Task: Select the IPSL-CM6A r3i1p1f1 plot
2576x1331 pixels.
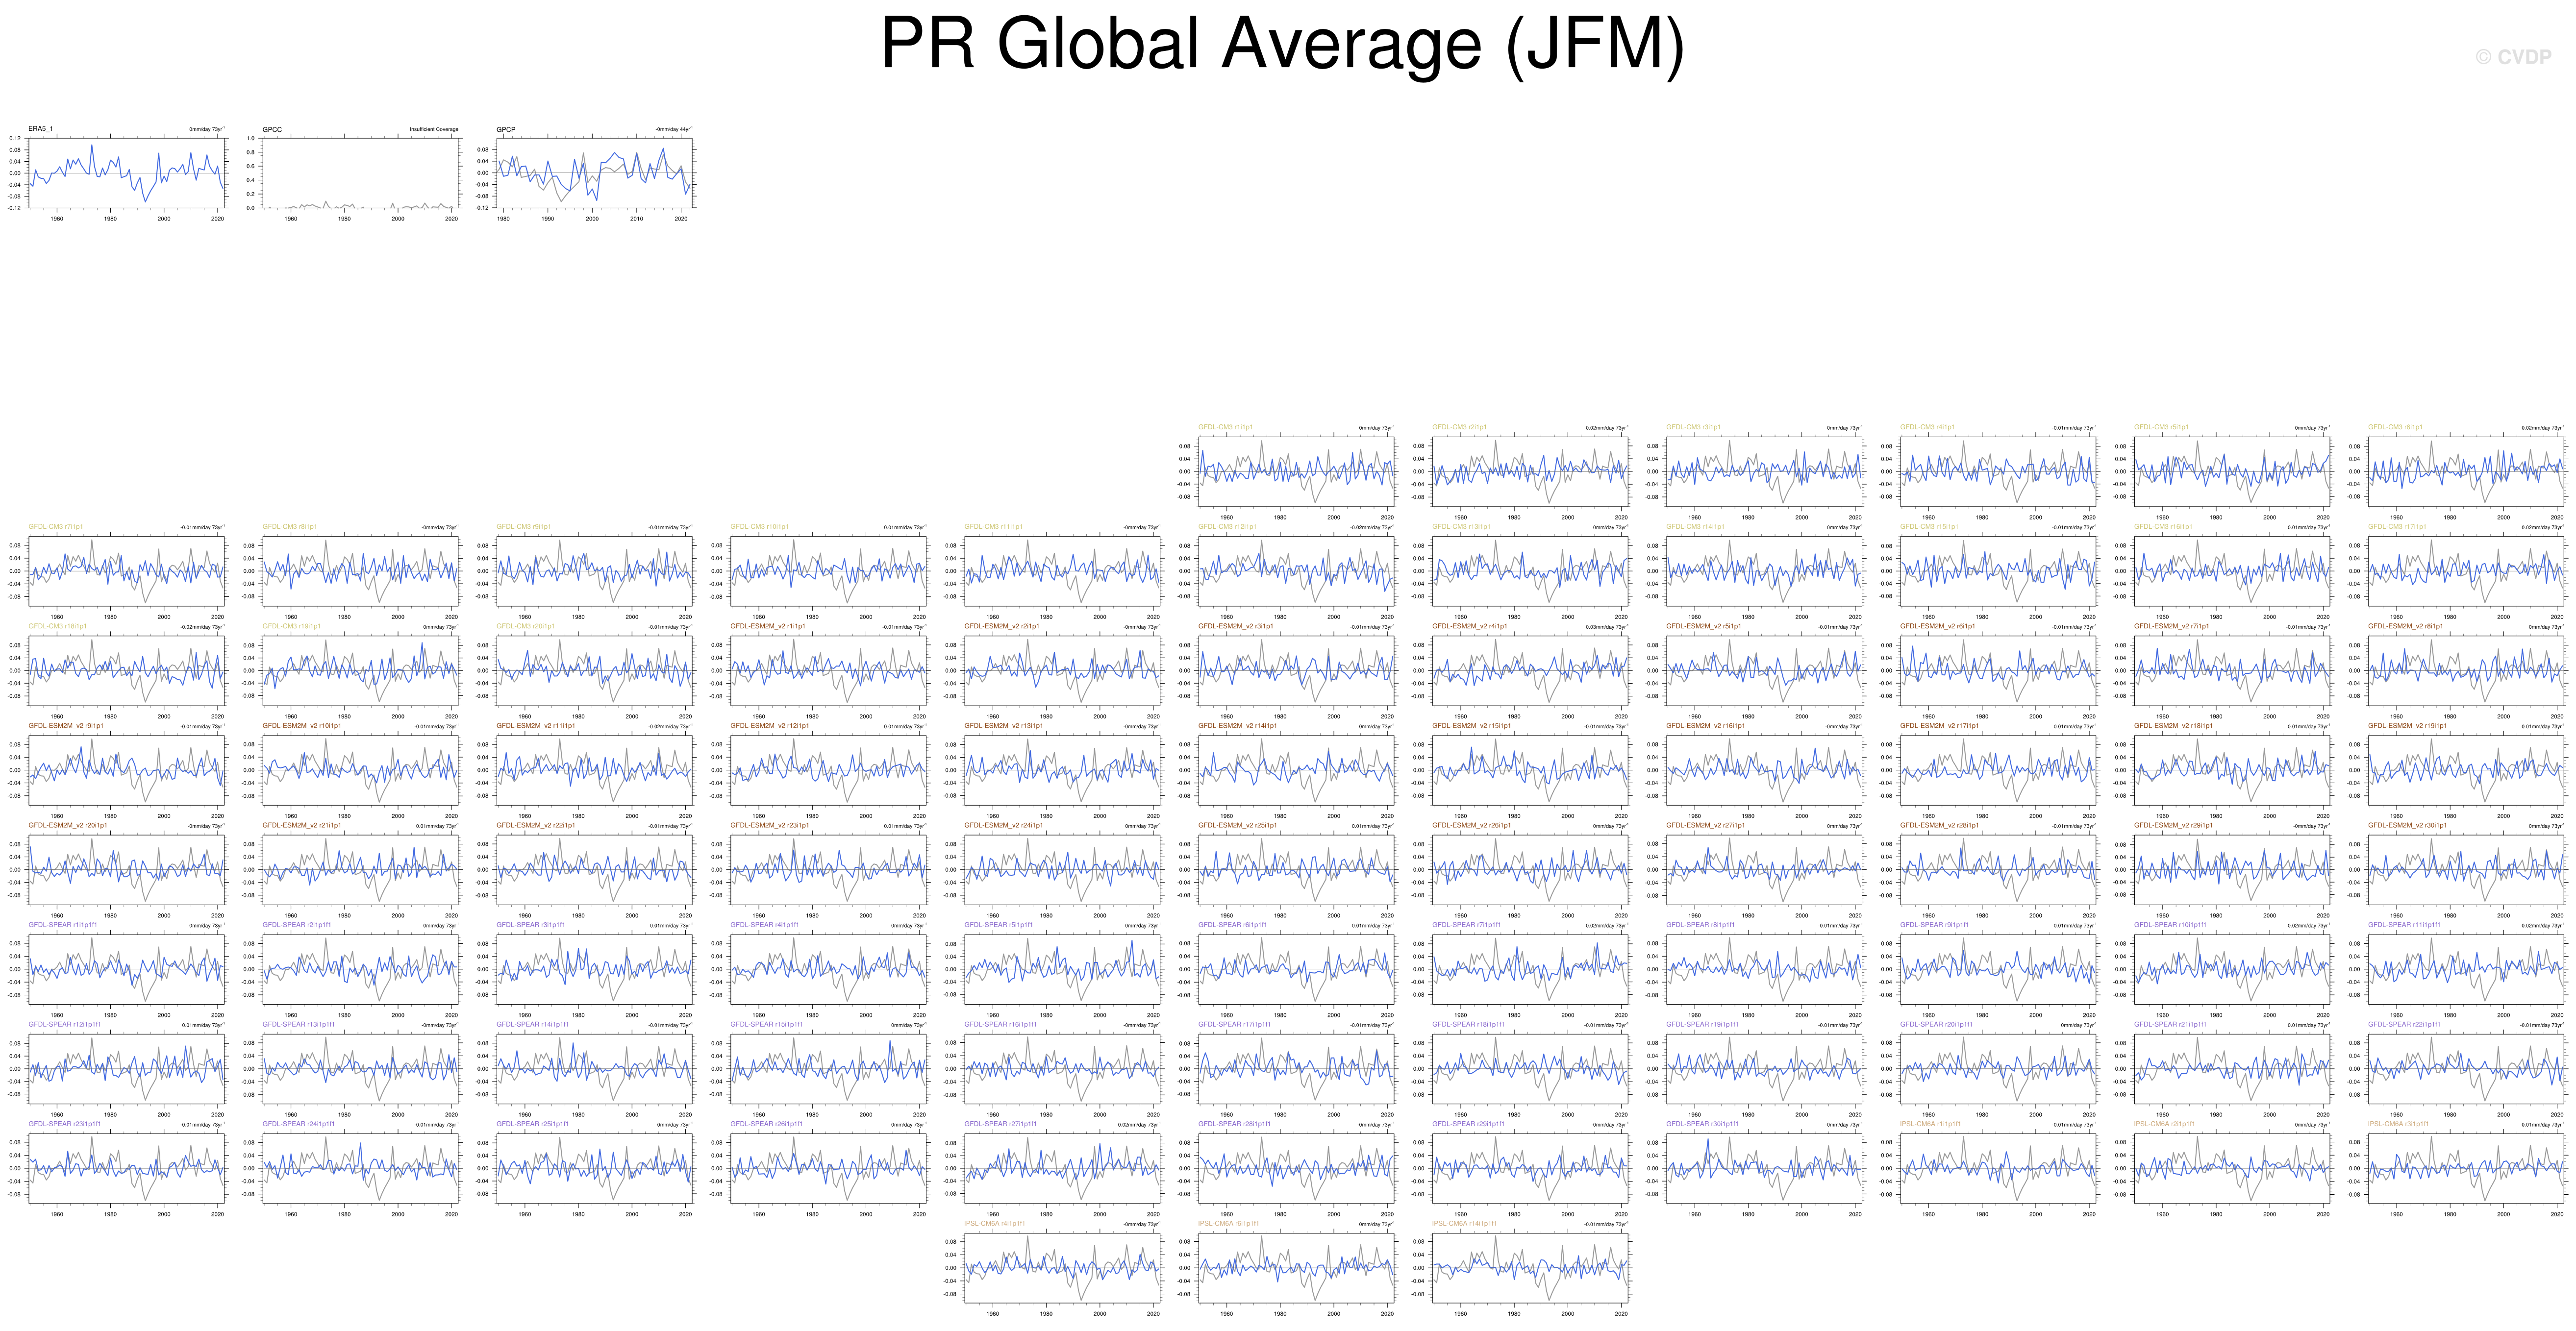Action: pyautogui.click(x=2466, y=1168)
